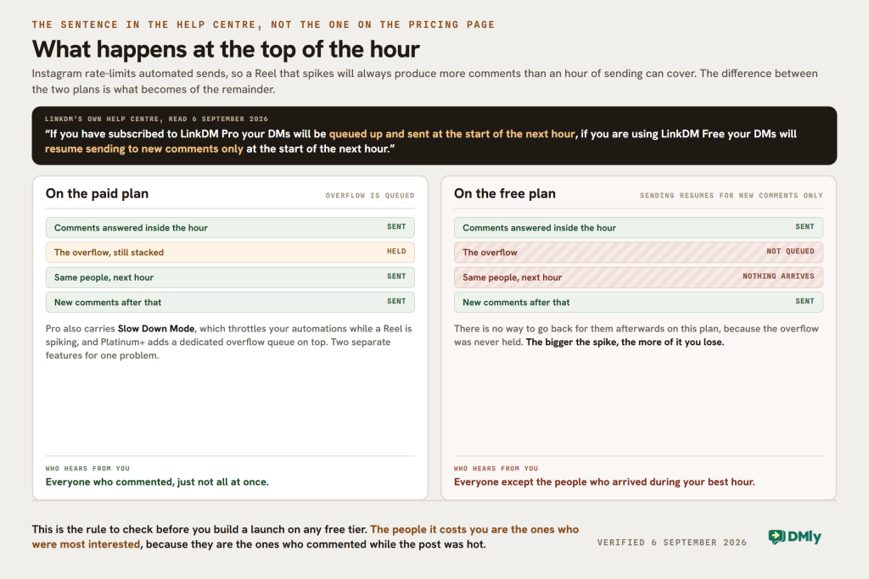
Task: Click 'Everyone except the people who arrived during your best hour.'
Action: [604, 482]
